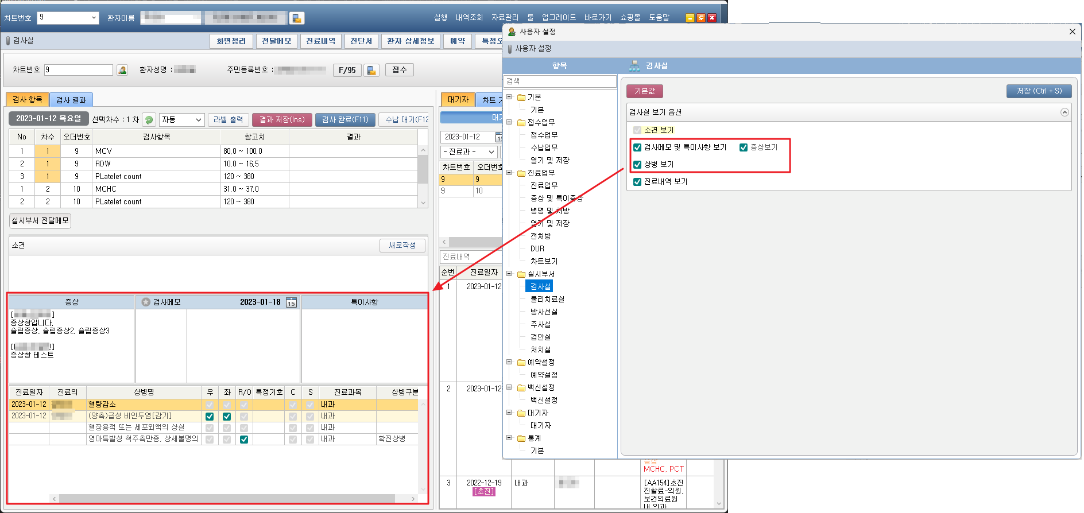This screenshot has height=513, width=1084.
Task: Click the patient search icon beside 차트번호 field
Action: [x=122, y=70]
